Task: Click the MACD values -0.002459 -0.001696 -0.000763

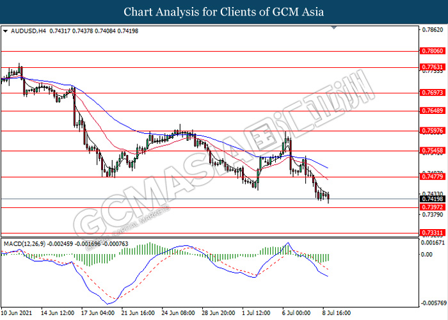Action: (88, 244)
